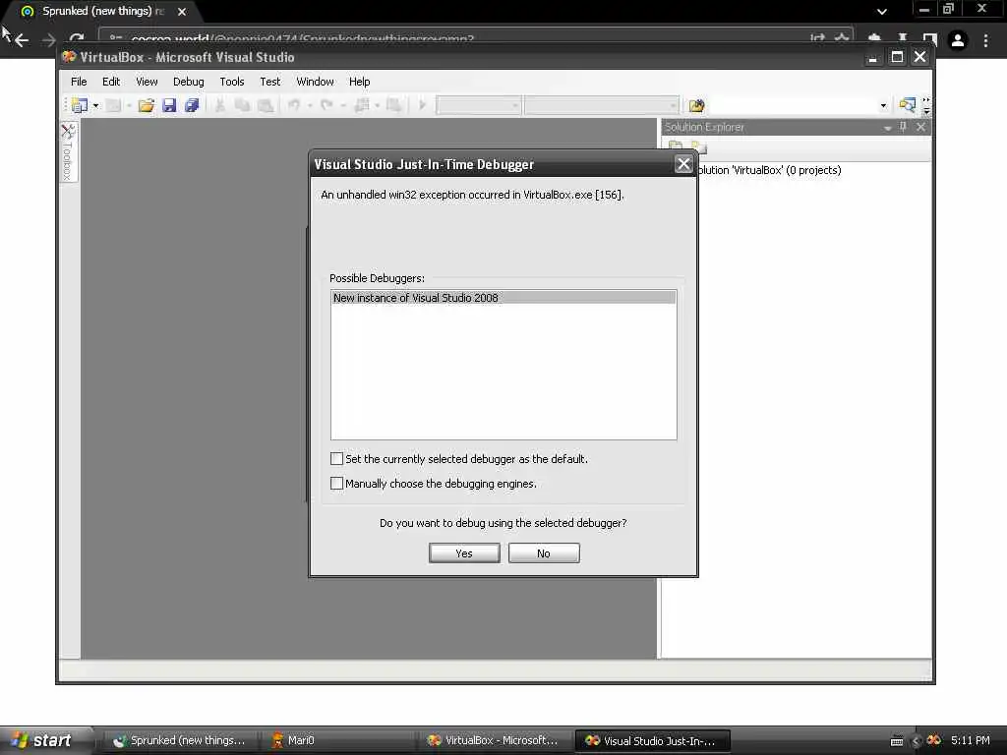This screenshot has height=755, width=1007.
Task: Check Manually choose the debugging engines
Action: 336,484
